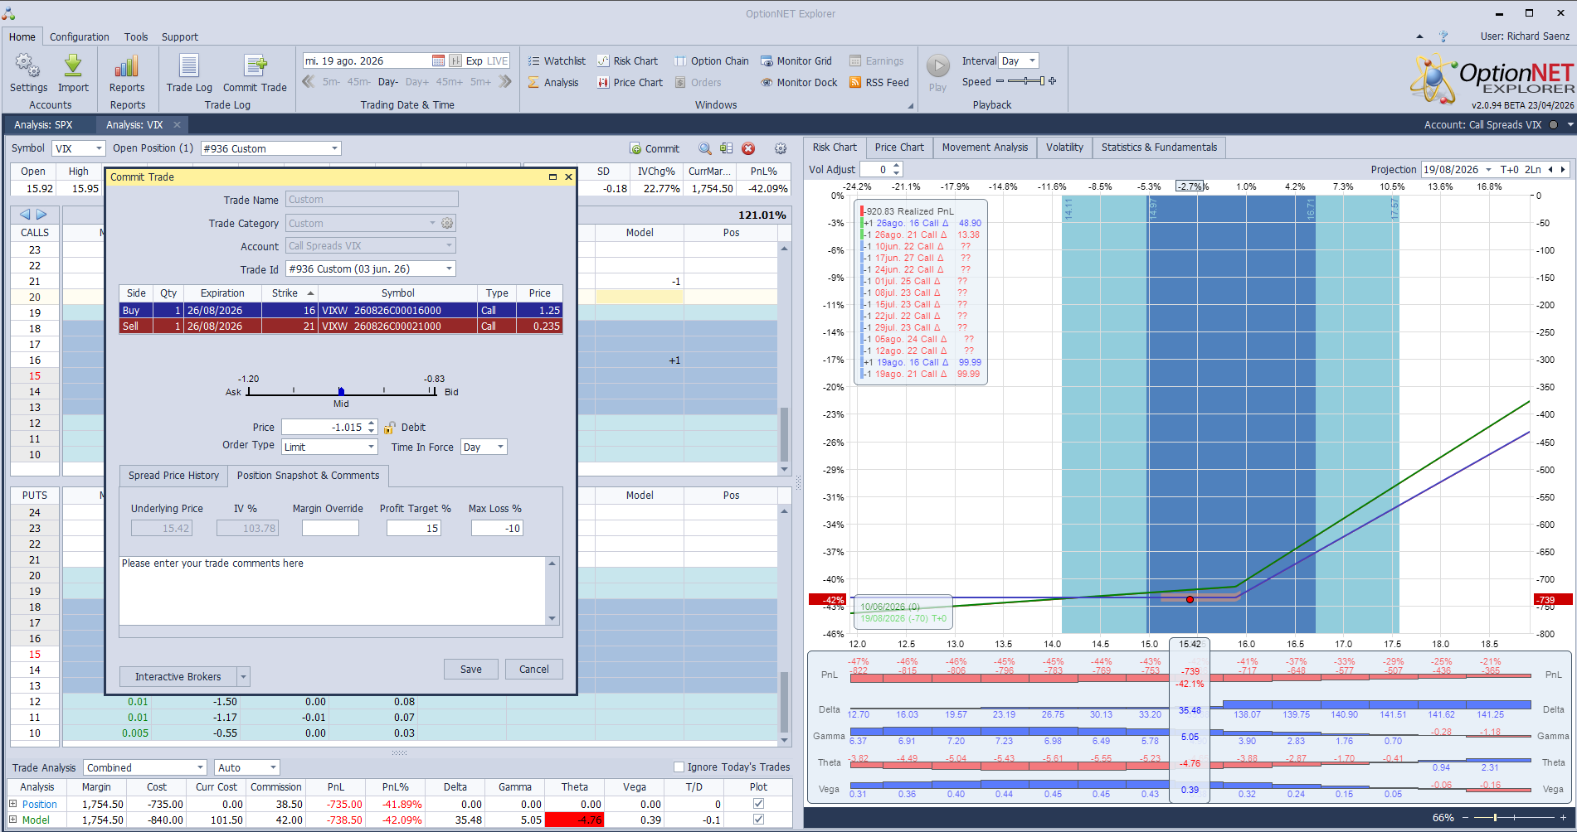Open Statistics & Fundamentals tab
The image size is (1577, 832).
[x=1159, y=148]
